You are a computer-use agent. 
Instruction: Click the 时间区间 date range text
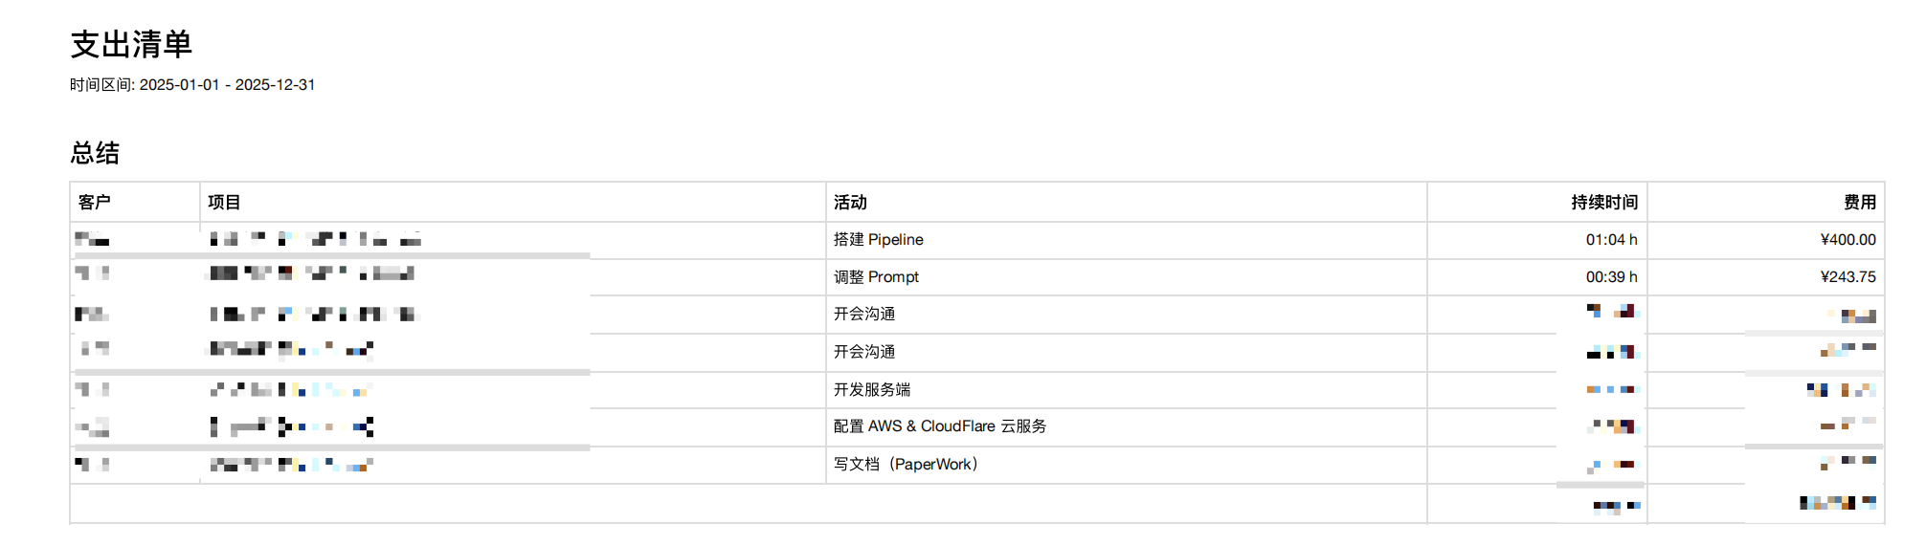click(x=192, y=84)
